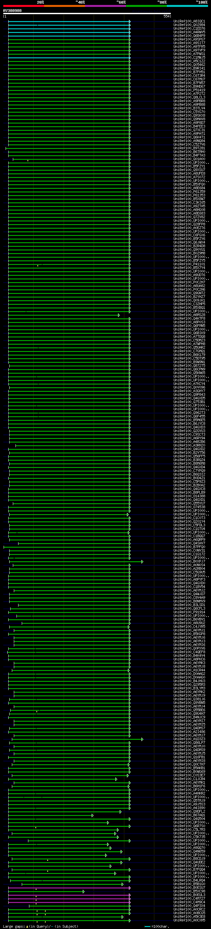Screen dimensions: 211x929
Task: Click the UniRef100_A9TFR5 label
Action: click(189, 46)
